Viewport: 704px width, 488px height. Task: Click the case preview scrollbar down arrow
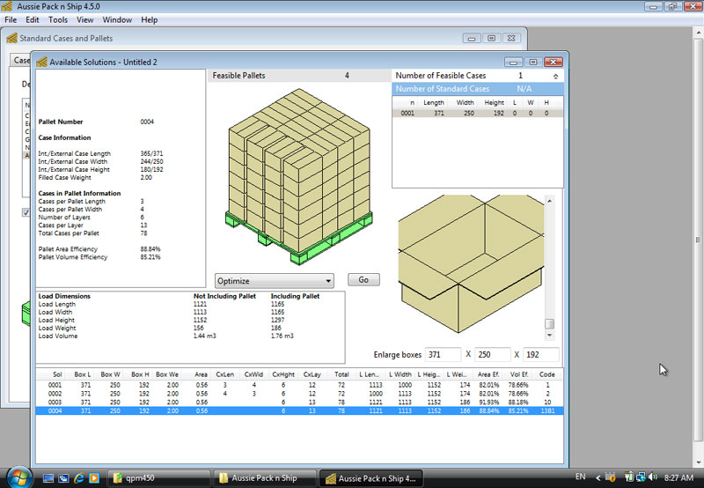point(549,335)
